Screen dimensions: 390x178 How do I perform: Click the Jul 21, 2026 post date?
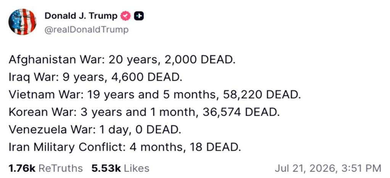(x=305, y=168)
